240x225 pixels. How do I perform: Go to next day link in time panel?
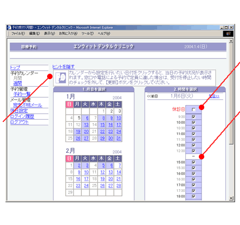214,96
